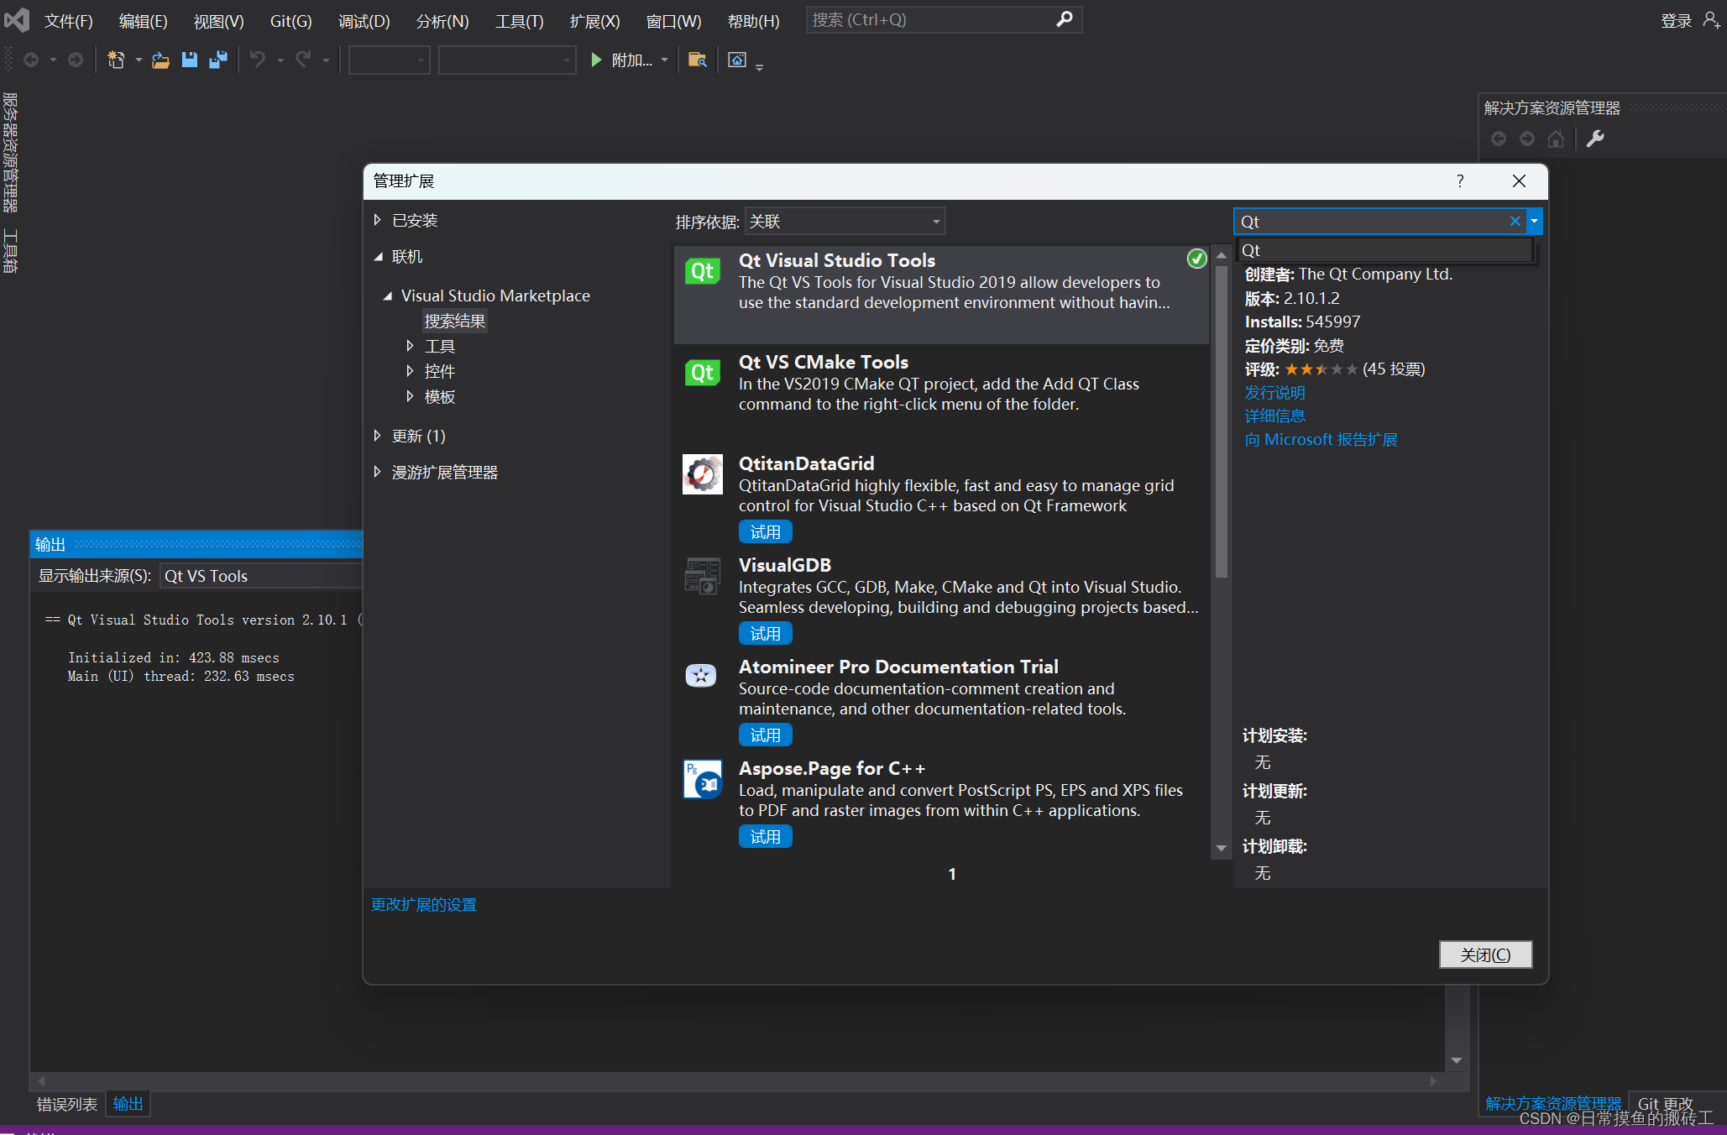This screenshot has height=1135, width=1727.
Task: Click 向 Microsoft 报告扩展 link
Action: (x=1321, y=439)
